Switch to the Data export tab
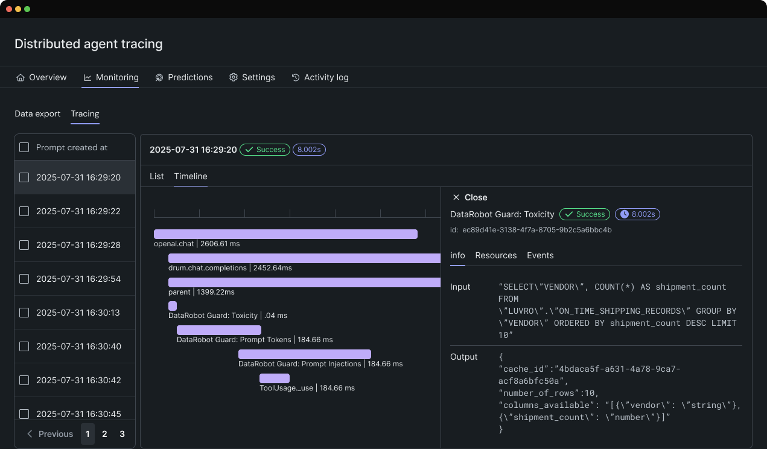The image size is (767, 449). point(37,113)
